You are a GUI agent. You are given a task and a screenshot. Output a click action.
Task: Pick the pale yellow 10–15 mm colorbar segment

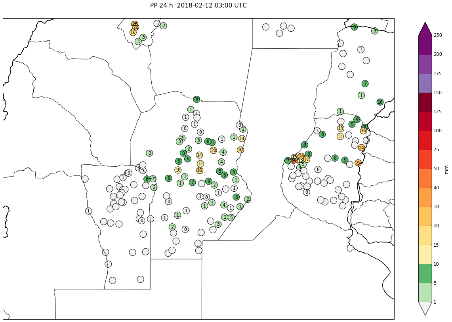[x=425, y=255]
